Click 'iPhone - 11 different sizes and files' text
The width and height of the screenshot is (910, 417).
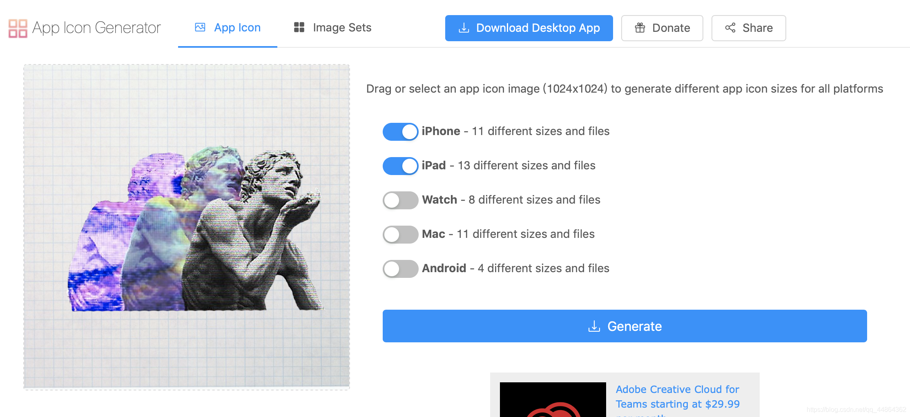click(515, 131)
